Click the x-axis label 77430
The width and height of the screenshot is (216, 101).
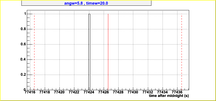133,92
